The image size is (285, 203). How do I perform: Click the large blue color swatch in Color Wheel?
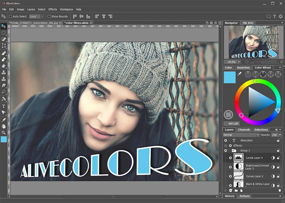(x=230, y=77)
